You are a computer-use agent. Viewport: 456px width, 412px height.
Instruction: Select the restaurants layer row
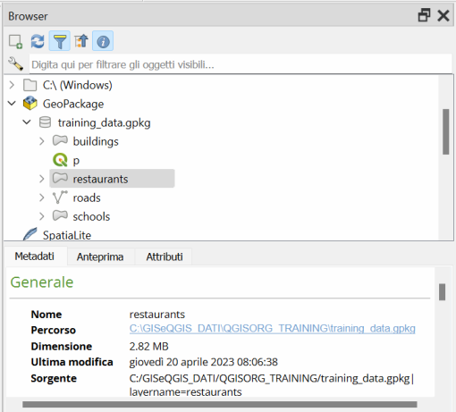(112, 179)
